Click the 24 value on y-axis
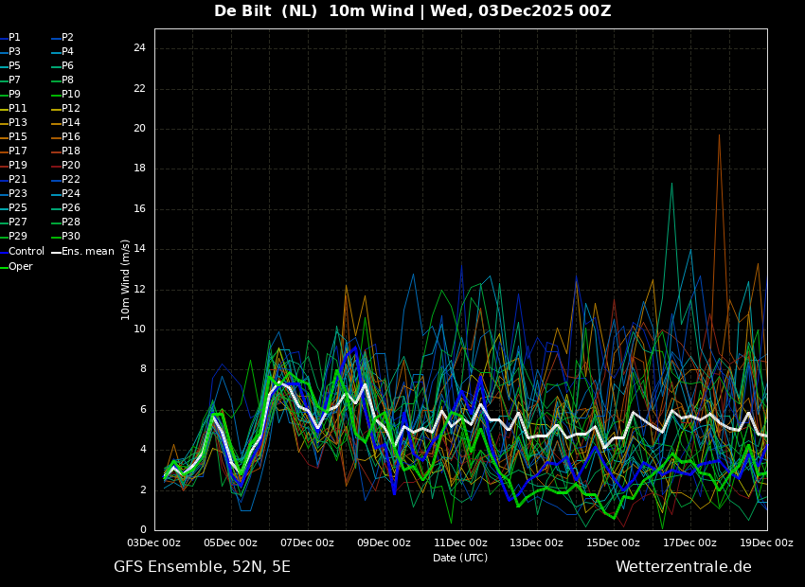This screenshot has width=805, height=587. (139, 48)
